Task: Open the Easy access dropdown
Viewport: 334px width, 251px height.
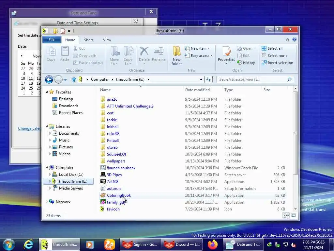Action: click(199, 56)
